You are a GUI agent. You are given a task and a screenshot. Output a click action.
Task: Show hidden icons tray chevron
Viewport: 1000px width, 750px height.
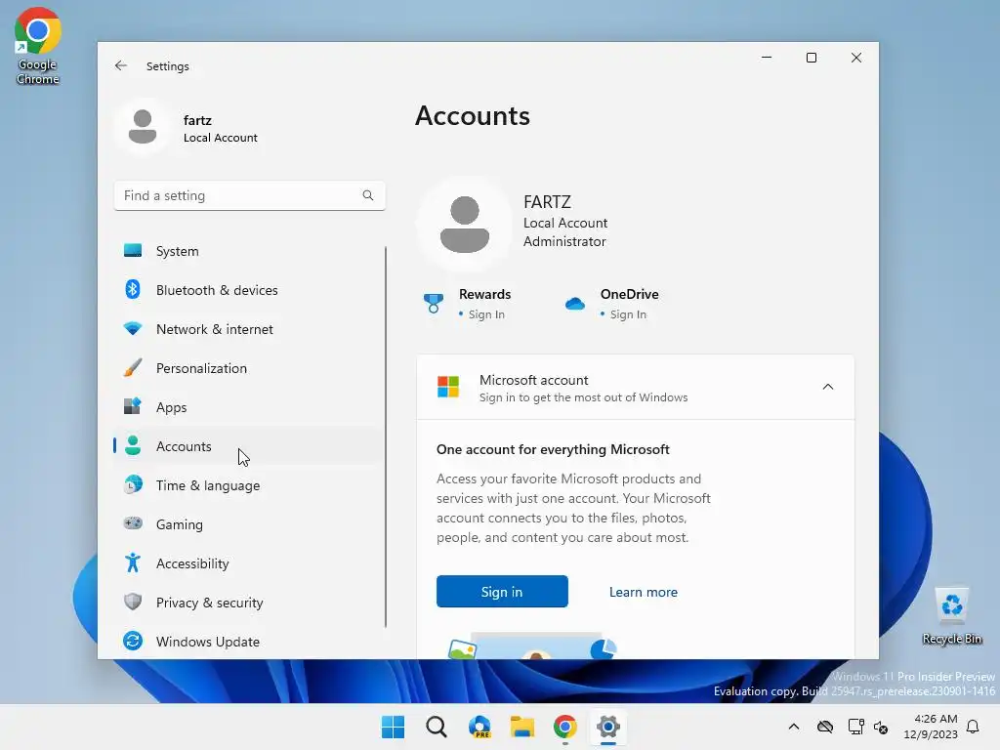[793, 727]
